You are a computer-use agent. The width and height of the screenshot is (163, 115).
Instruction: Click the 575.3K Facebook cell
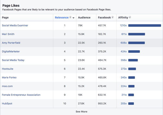[x=102, y=69]
